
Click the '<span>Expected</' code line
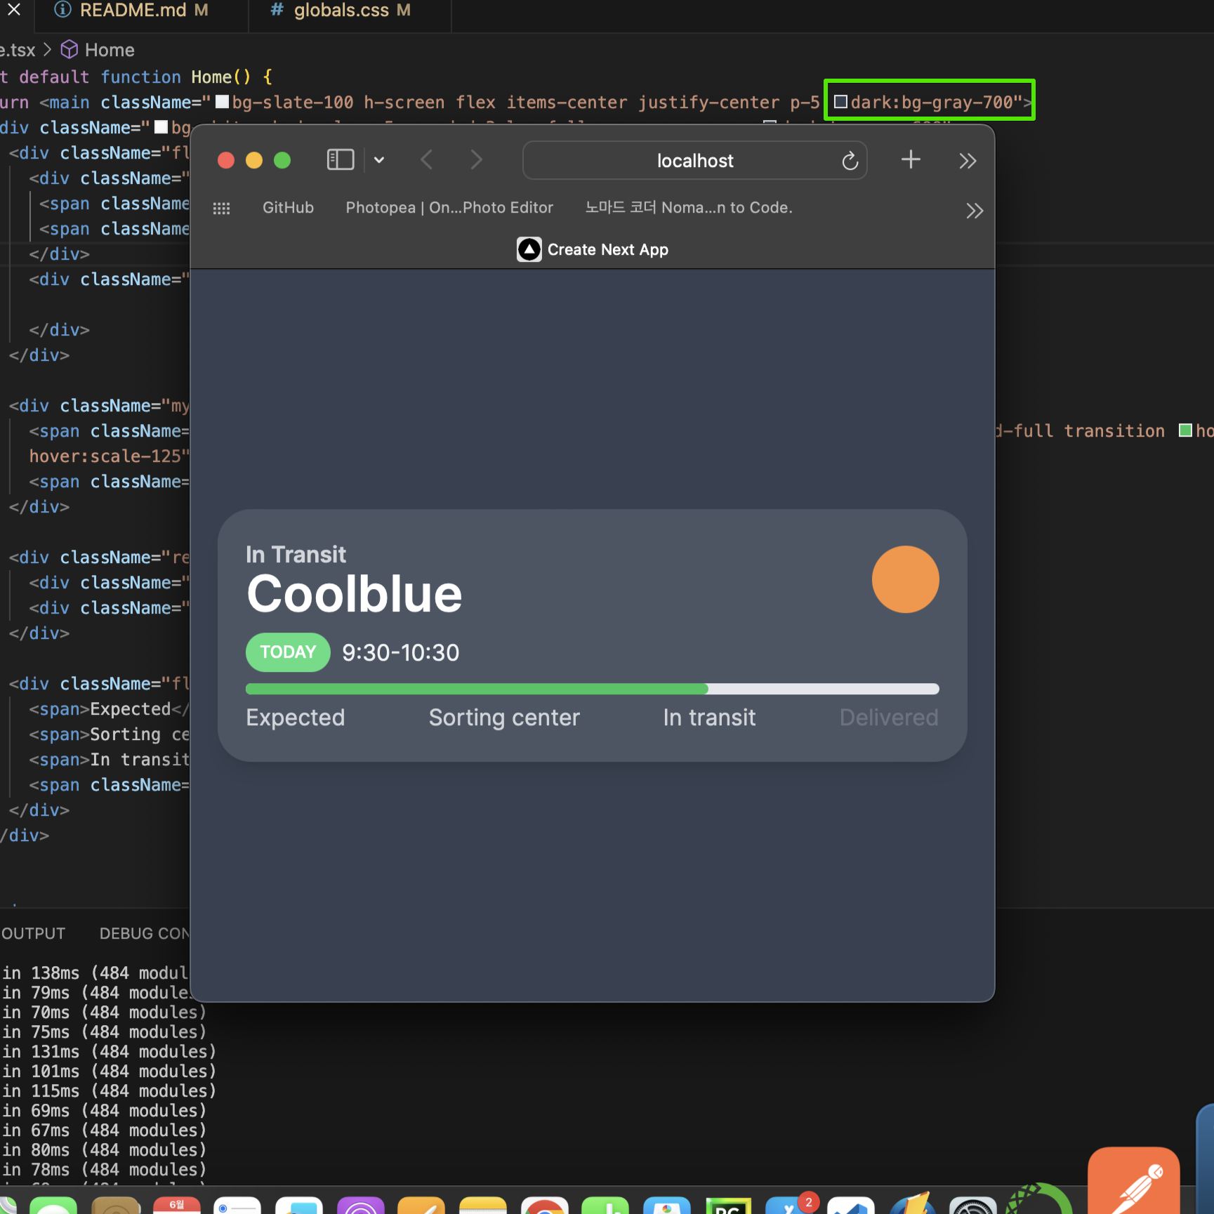click(x=109, y=709)
